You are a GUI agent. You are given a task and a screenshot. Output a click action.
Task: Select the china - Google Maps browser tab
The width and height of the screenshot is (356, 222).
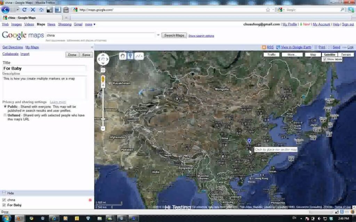click(x=32, y=18)
